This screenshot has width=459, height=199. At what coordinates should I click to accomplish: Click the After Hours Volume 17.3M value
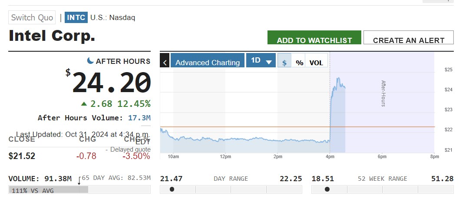(x=139, y=118)
